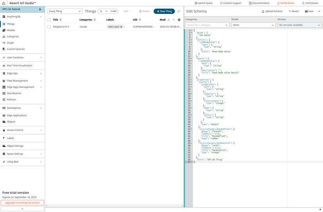Open Edge Applications in sidebar
This screenshot has height=212, width=323.
pos(17,115)
